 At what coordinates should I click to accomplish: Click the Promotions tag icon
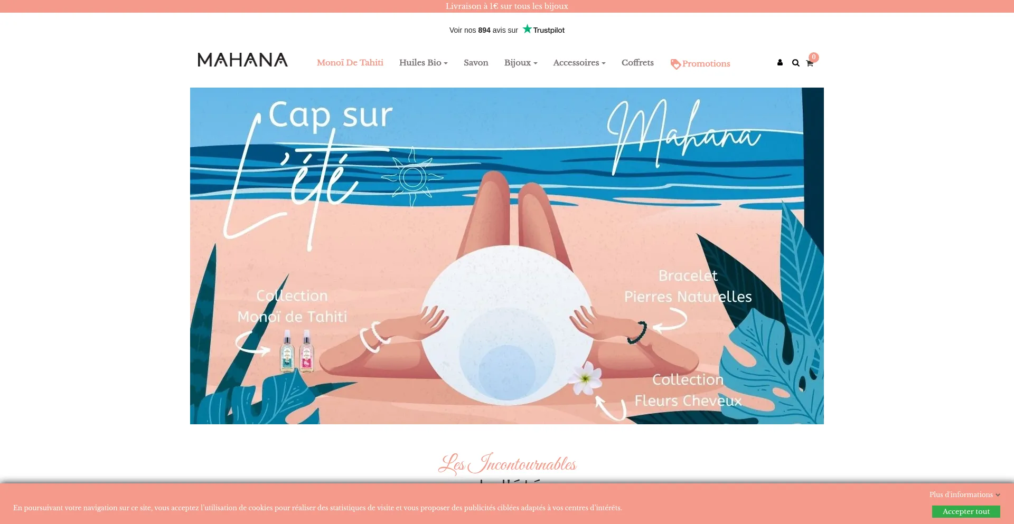[x=675, y=64]
